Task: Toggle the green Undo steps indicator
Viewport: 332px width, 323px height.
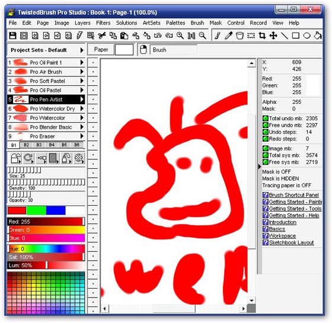Action: tap(265, 132)
